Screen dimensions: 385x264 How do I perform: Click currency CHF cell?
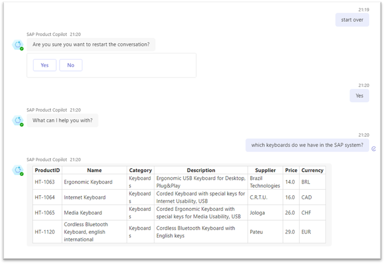point(312,213)
